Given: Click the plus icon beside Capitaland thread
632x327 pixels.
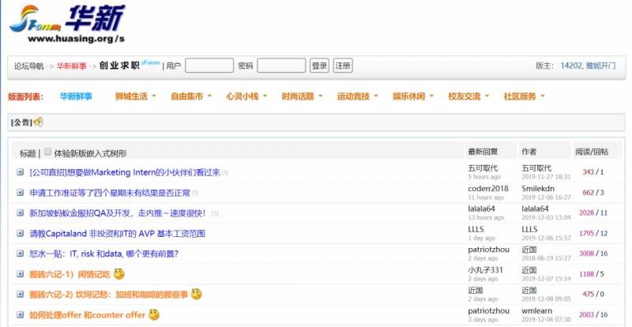Looking at the screenshot, I should 21,234.
